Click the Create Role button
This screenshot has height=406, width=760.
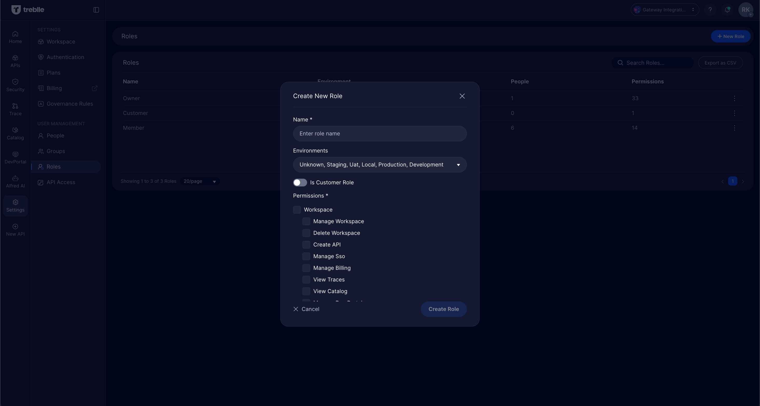[x=444, y=309]
